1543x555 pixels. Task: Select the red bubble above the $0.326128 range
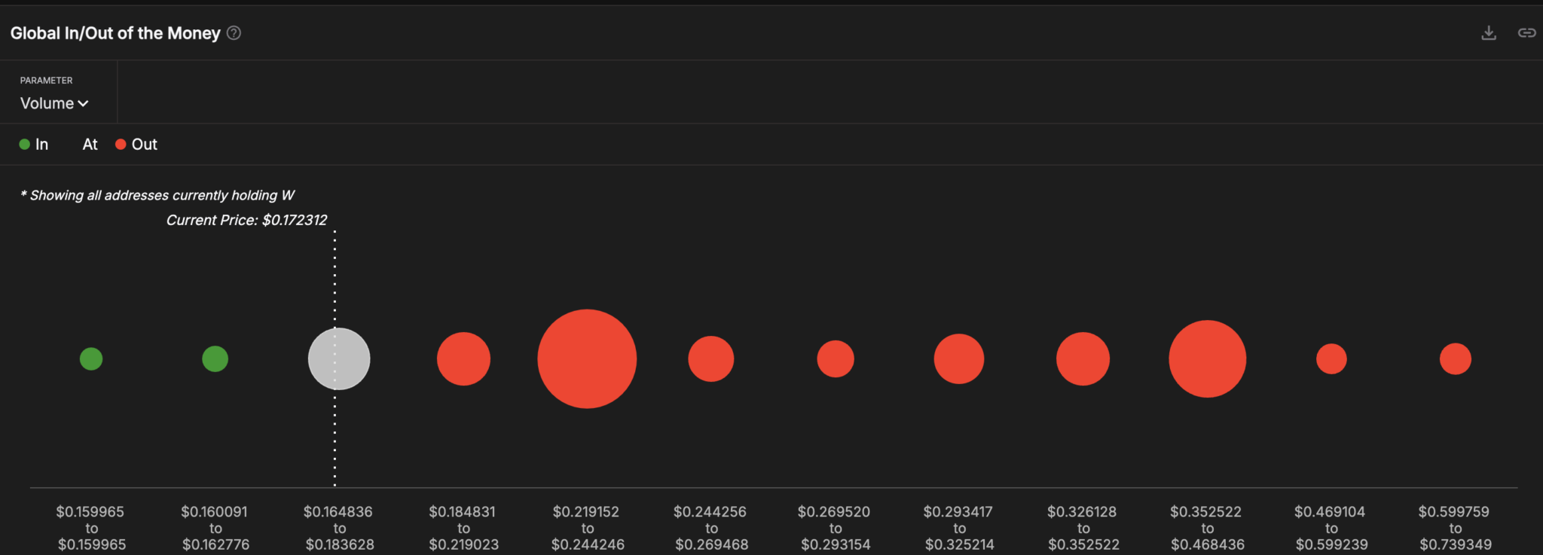coord(1083,358)
